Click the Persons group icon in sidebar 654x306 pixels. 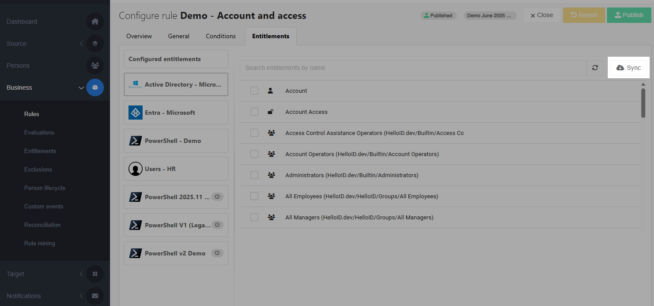[95, 66]
